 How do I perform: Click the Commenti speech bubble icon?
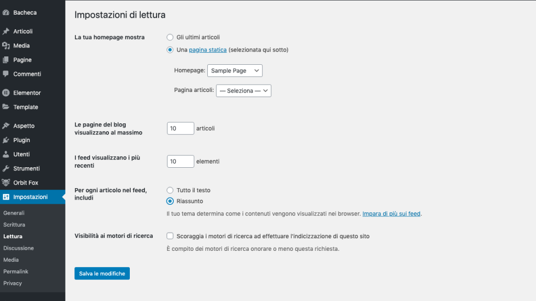(6, 74)
